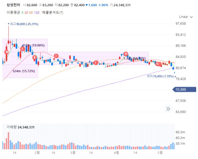Open the Linear scale dropdown
This screenshot has height=159, width=198.
186,17
